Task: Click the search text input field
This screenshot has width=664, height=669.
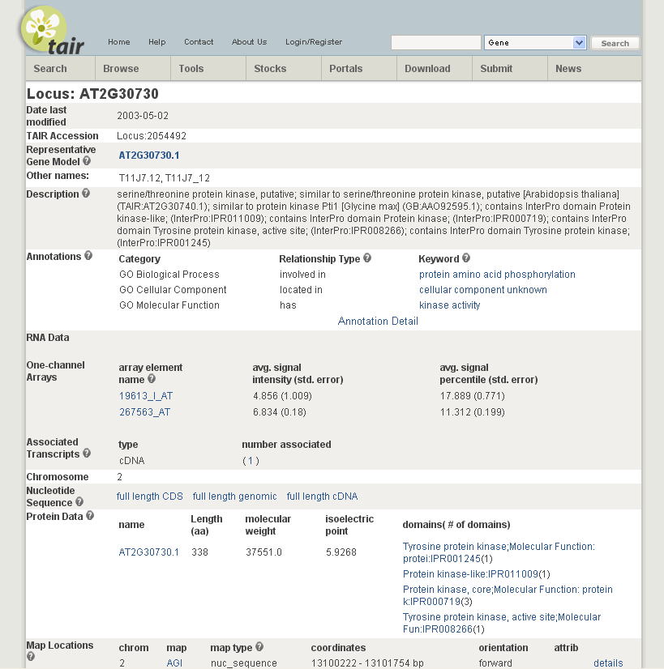Action: pyautogui.click(x=436, y=43)
